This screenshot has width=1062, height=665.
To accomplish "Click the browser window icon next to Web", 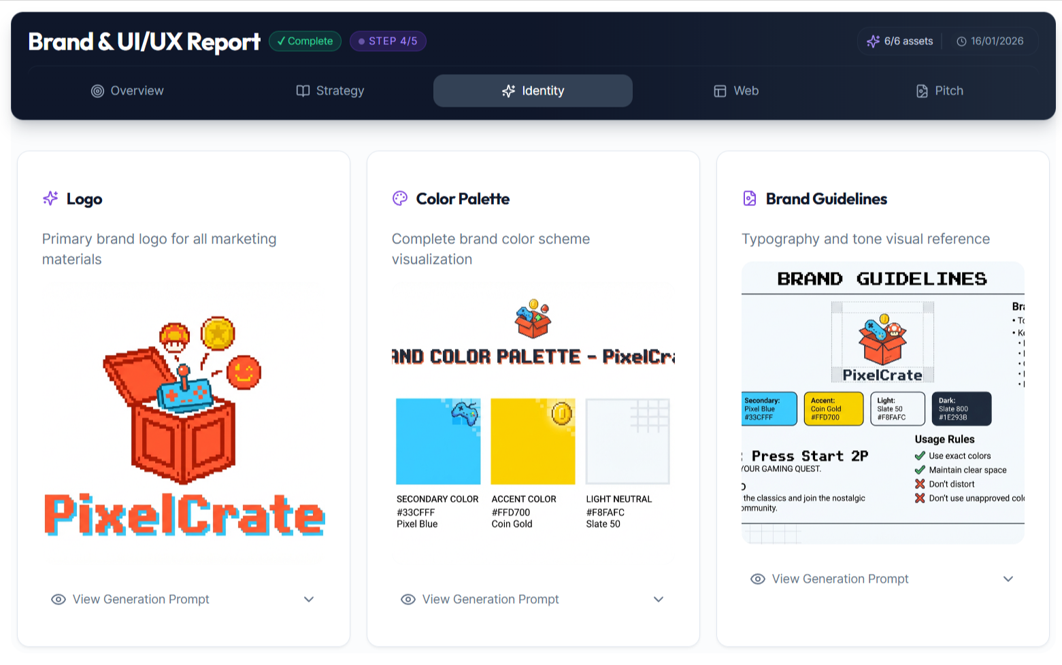I will [720, 90].
